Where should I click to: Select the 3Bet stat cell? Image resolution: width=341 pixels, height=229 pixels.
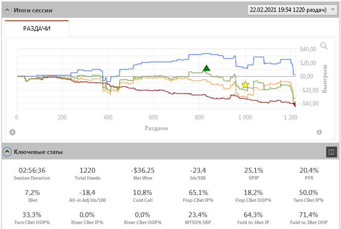31,195
